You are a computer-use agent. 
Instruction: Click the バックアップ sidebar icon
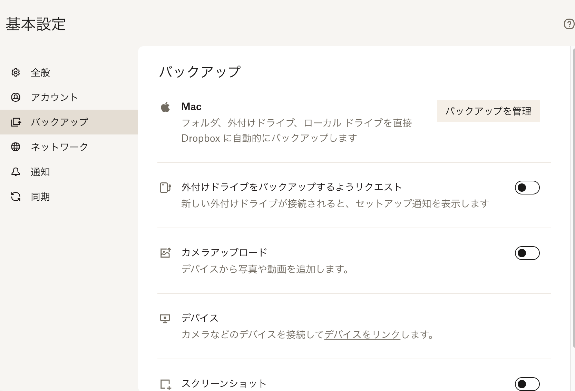(16, 122)
